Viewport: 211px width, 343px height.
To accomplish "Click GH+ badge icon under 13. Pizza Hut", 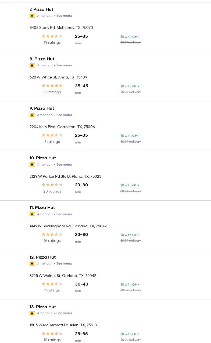I will 32,313.
